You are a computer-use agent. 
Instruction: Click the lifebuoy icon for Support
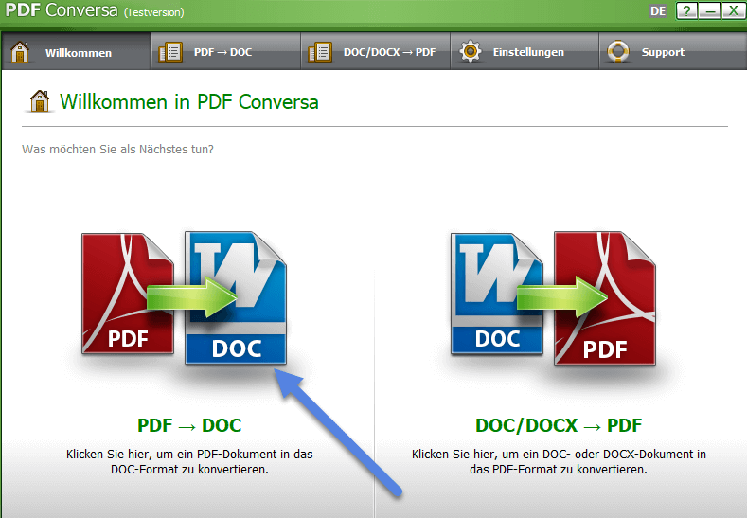pos(618,51)
